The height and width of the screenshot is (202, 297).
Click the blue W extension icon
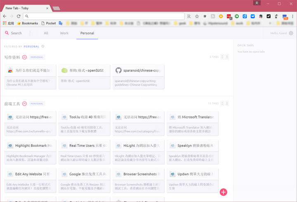pyautogui.click(x=253, y=16)
